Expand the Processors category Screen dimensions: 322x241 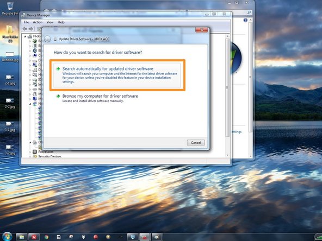(x=30, y=152)
